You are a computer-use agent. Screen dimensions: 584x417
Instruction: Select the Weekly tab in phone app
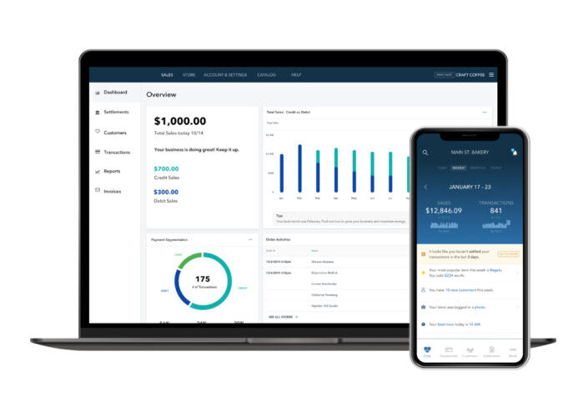[x=459, y=168]
